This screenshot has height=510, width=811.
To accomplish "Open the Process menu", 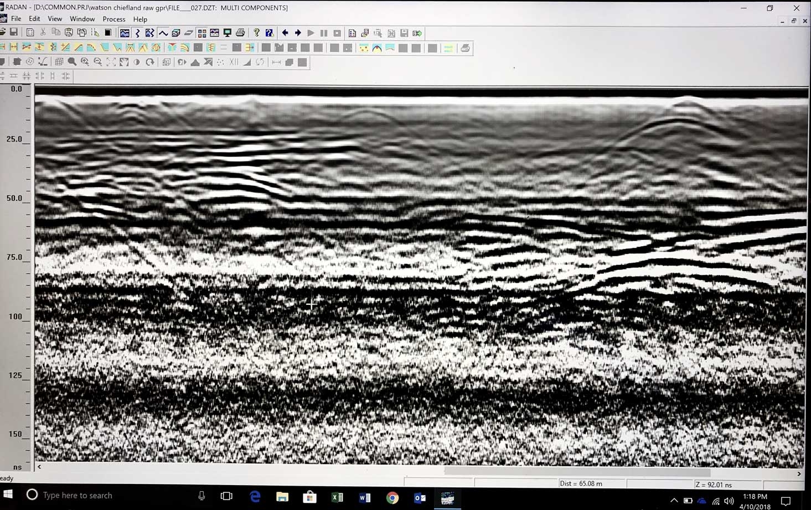I will [113, 19].
